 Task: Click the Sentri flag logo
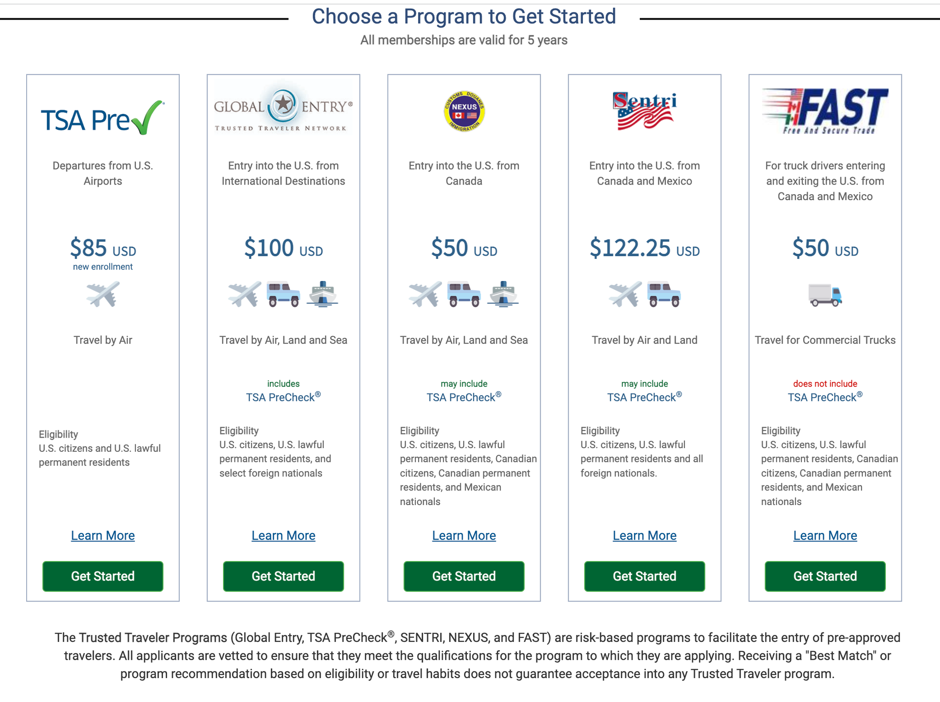pyautogui.click(x=644, y=111)
